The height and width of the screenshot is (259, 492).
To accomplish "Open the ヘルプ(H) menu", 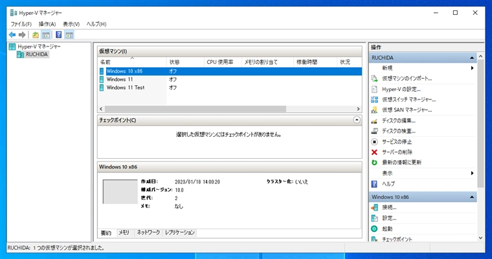I will click(x=96, y=24).
